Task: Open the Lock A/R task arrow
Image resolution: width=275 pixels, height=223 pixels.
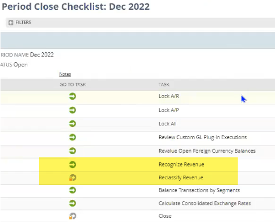Action: pos(73,96)
